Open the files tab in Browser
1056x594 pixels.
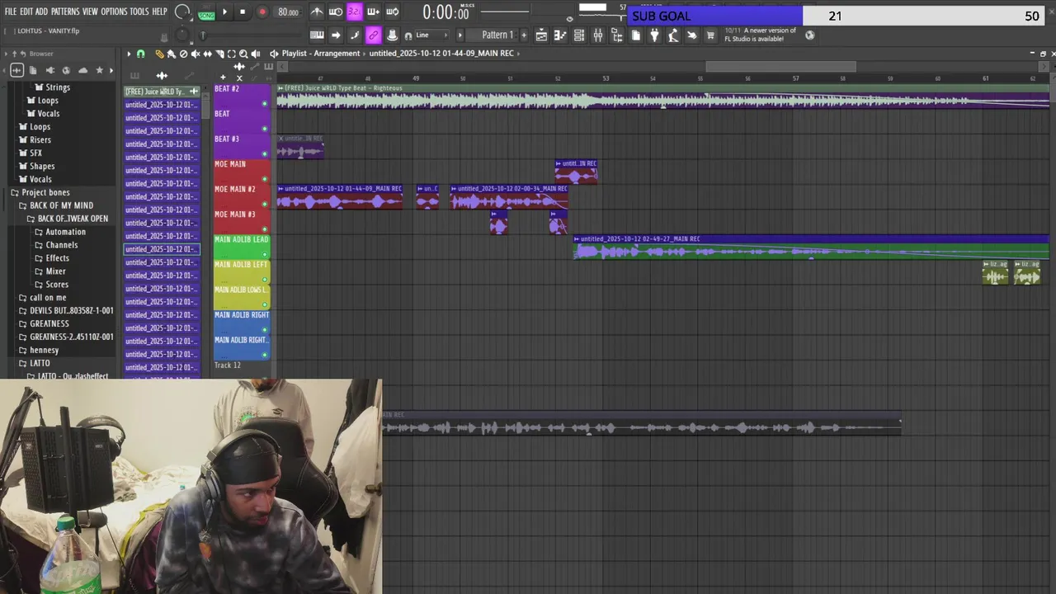point(33,70)
